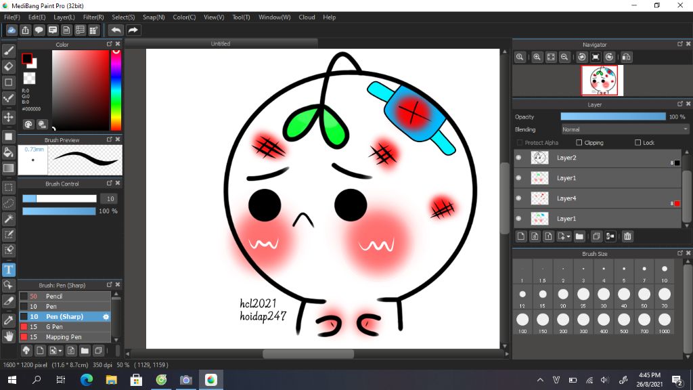The image size is (693, 390).
Task: Open the File(F) menu
Action: 12,17
